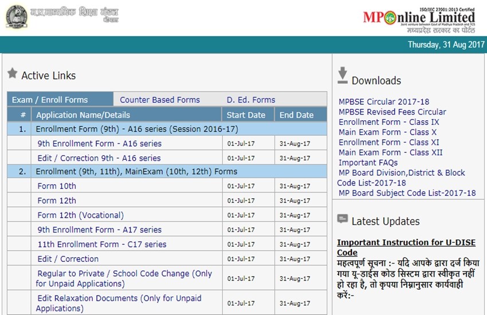Open MPBSE Revised Fees Circular
The image size is (487, 315).
[392, 112]
